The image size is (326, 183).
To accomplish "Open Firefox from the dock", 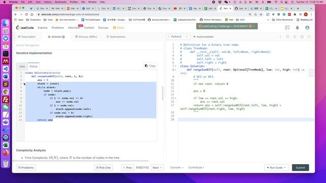I will (x=6, y=153).
